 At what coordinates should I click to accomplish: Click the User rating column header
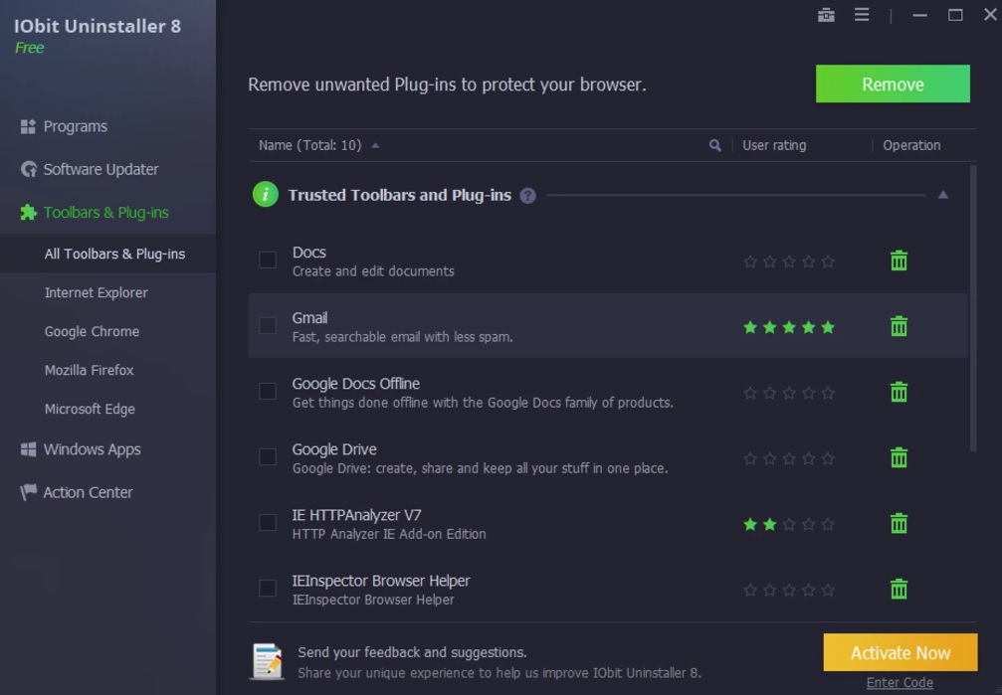click(x=774, y=145)
